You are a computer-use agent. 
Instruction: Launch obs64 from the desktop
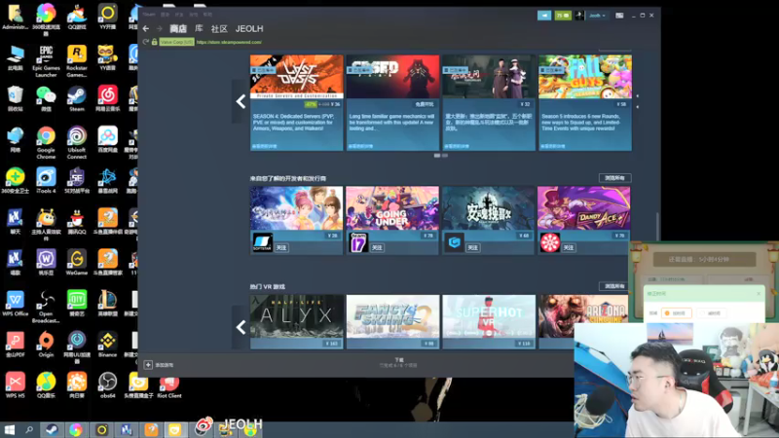pyautogui.click(x=107, y=385)
